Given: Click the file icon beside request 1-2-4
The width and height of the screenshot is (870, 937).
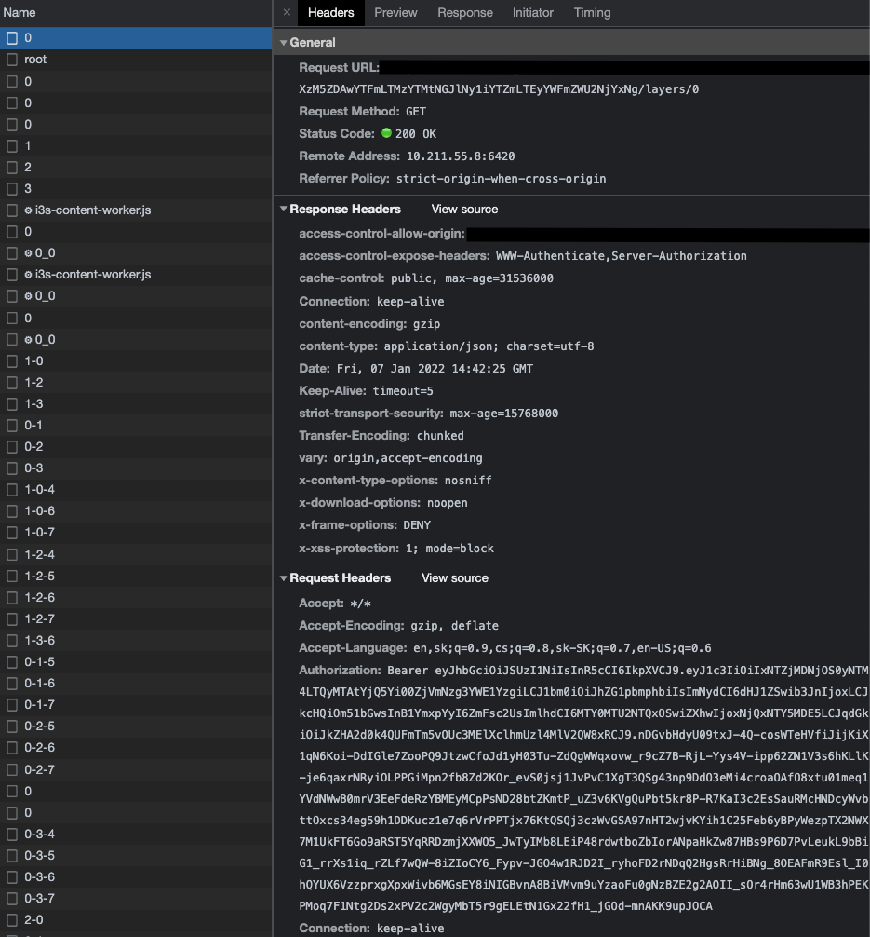Looking at the screenshot, I should pos(12,554).
